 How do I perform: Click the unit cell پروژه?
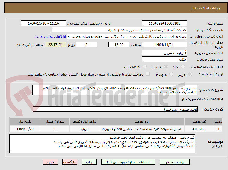[x=84, y=129]
